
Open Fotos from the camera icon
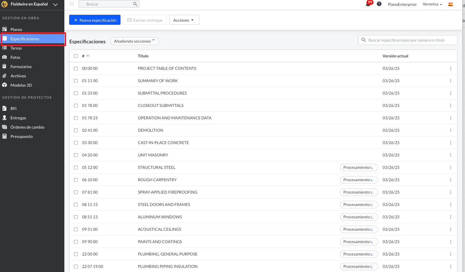(4, 57)
